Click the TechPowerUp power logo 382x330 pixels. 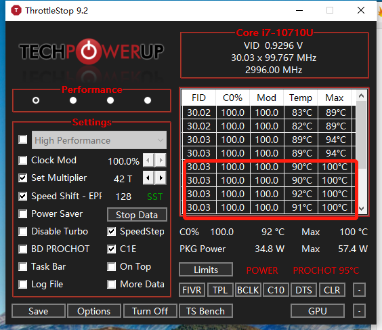pyautogui.click(x=89, y=51)
